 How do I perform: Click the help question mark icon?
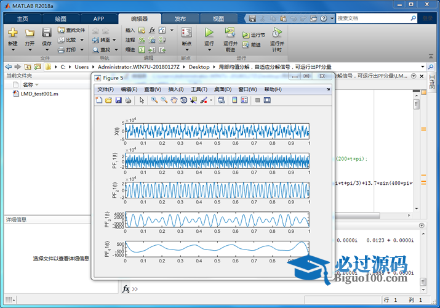(324, 18)
